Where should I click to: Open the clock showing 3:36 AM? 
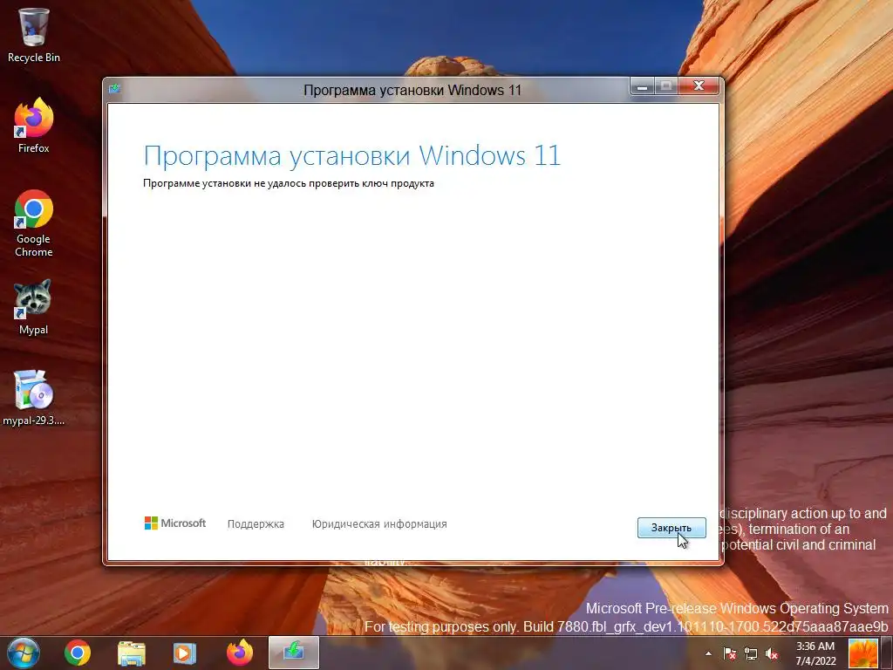(x=815, y=653)
